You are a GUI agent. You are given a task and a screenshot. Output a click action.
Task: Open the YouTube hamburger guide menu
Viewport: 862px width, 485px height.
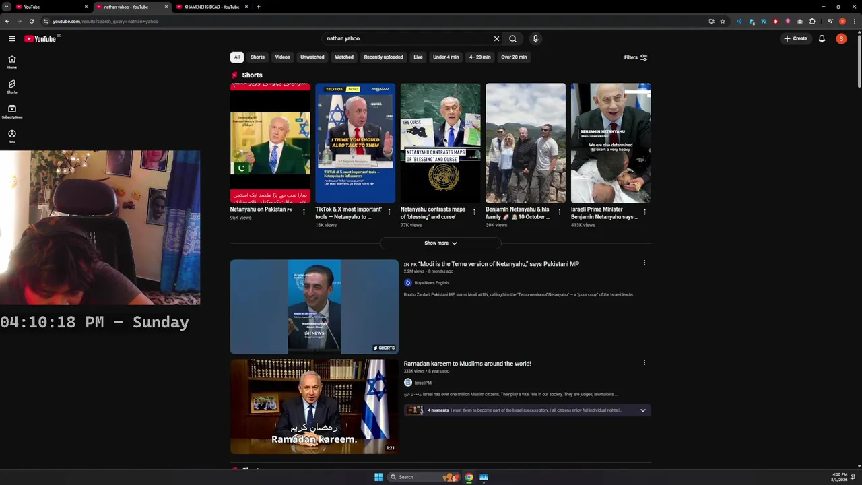[x=11, y=39]
